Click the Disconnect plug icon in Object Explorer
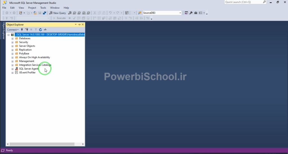This screenshot has height=154, width=288. [26, 30]
